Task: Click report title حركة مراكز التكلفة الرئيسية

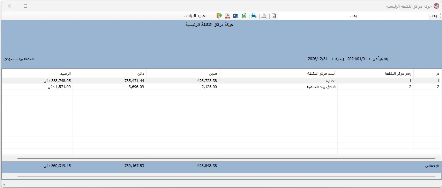Action: pyautogui.click(x=209, y=25)
